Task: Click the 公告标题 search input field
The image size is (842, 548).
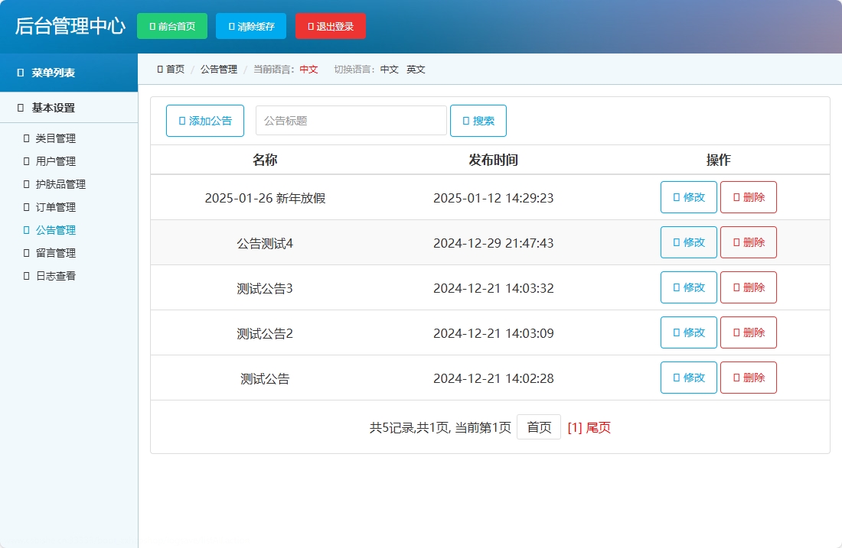Action: [351, 120]
